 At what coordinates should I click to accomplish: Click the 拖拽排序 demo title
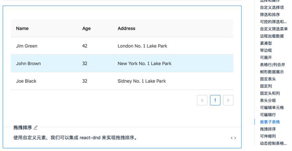[22, 128]
